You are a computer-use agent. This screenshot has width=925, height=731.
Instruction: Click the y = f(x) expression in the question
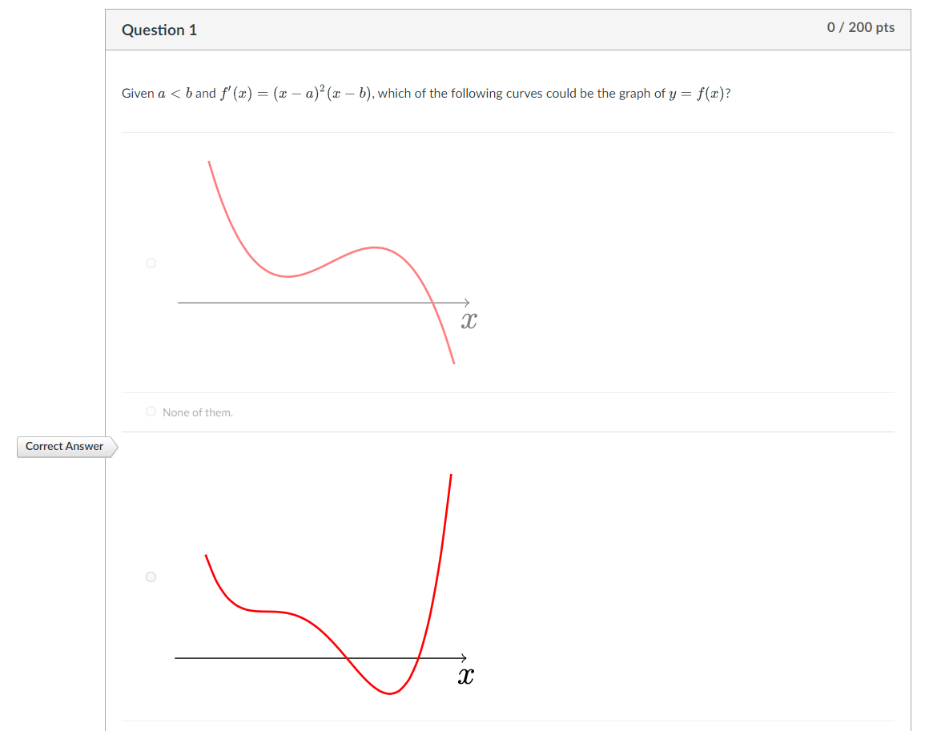(x=698, y=94)
